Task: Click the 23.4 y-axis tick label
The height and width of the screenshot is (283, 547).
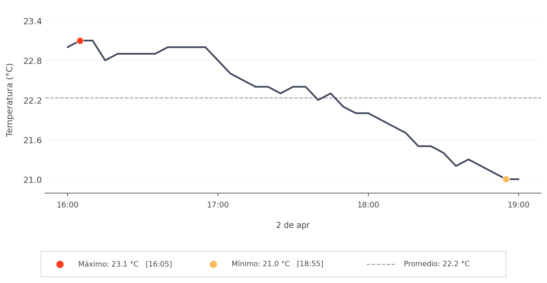Action: click(x=32, y=22)
